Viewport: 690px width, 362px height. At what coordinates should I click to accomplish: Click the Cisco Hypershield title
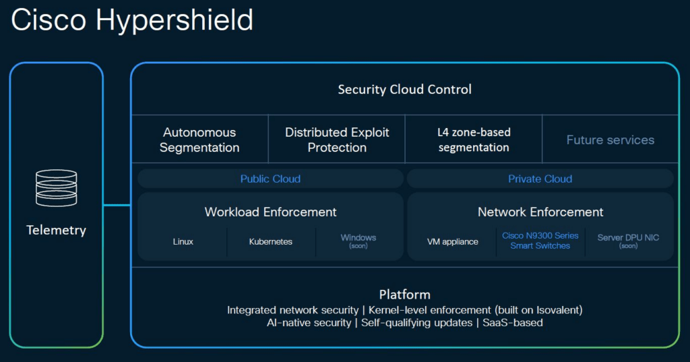pos(132,20)
